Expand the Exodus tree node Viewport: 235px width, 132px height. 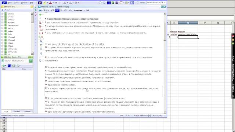[2, 16]
